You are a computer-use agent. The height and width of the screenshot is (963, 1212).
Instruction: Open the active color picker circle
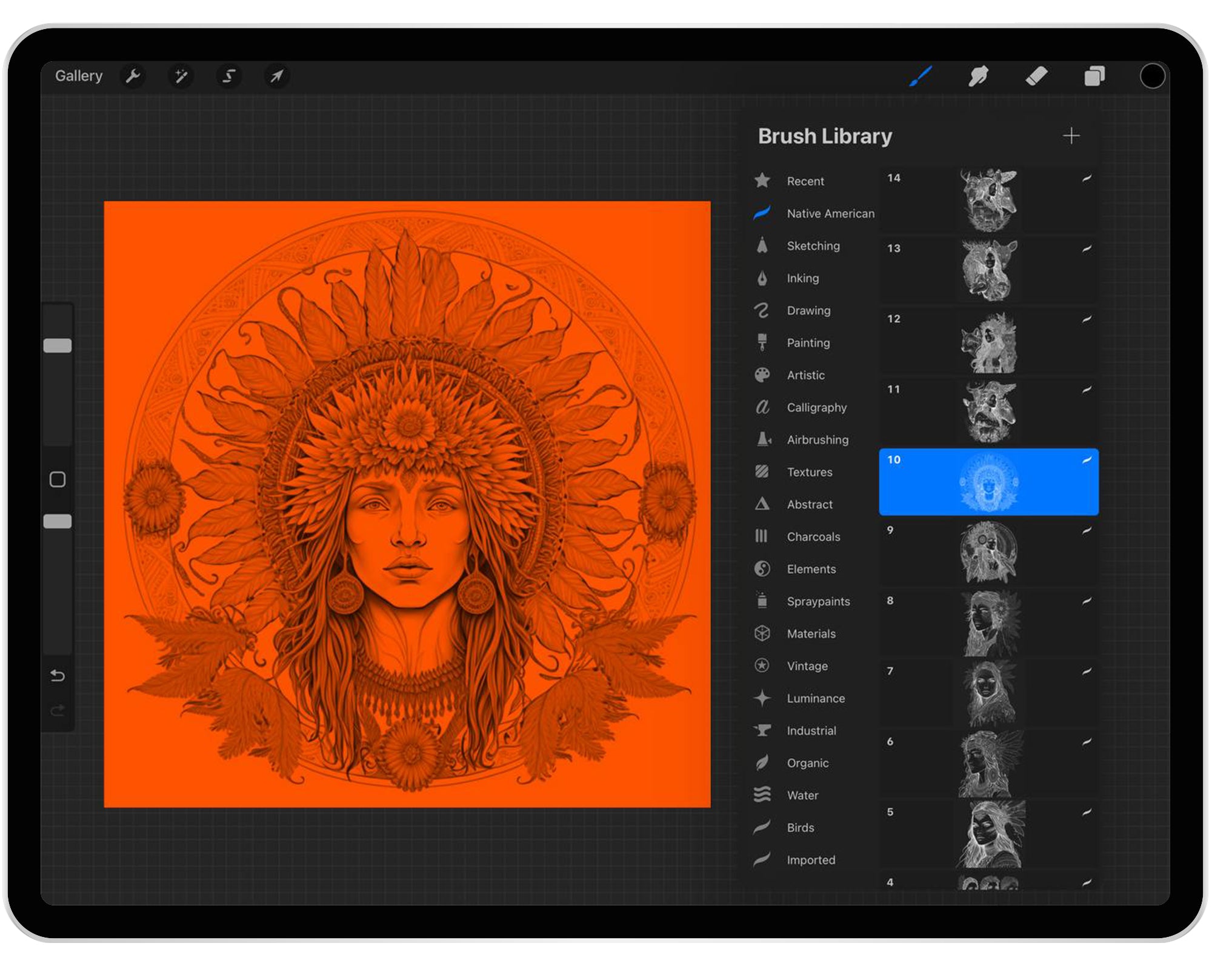point(1152,76)
